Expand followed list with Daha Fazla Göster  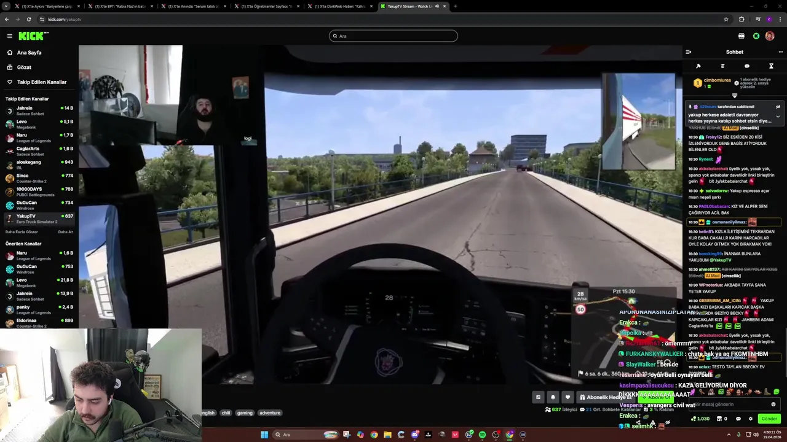(x=22, y=232)
